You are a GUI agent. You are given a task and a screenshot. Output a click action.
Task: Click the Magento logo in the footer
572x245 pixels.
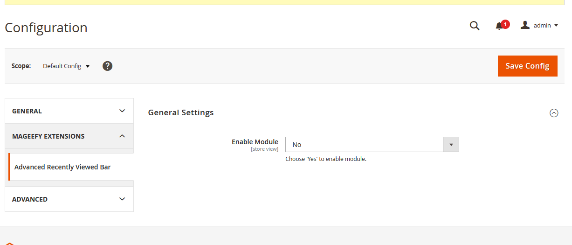point(9,243)
